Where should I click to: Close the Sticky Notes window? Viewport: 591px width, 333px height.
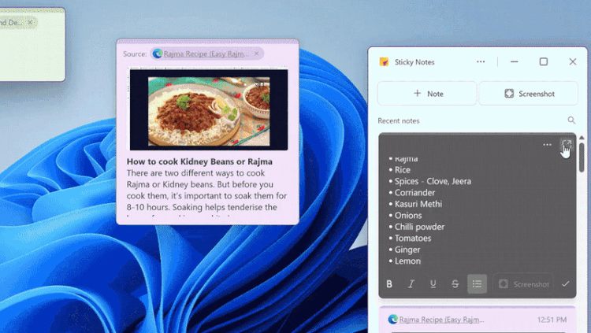pyautogui.click(x=573, y=61)
